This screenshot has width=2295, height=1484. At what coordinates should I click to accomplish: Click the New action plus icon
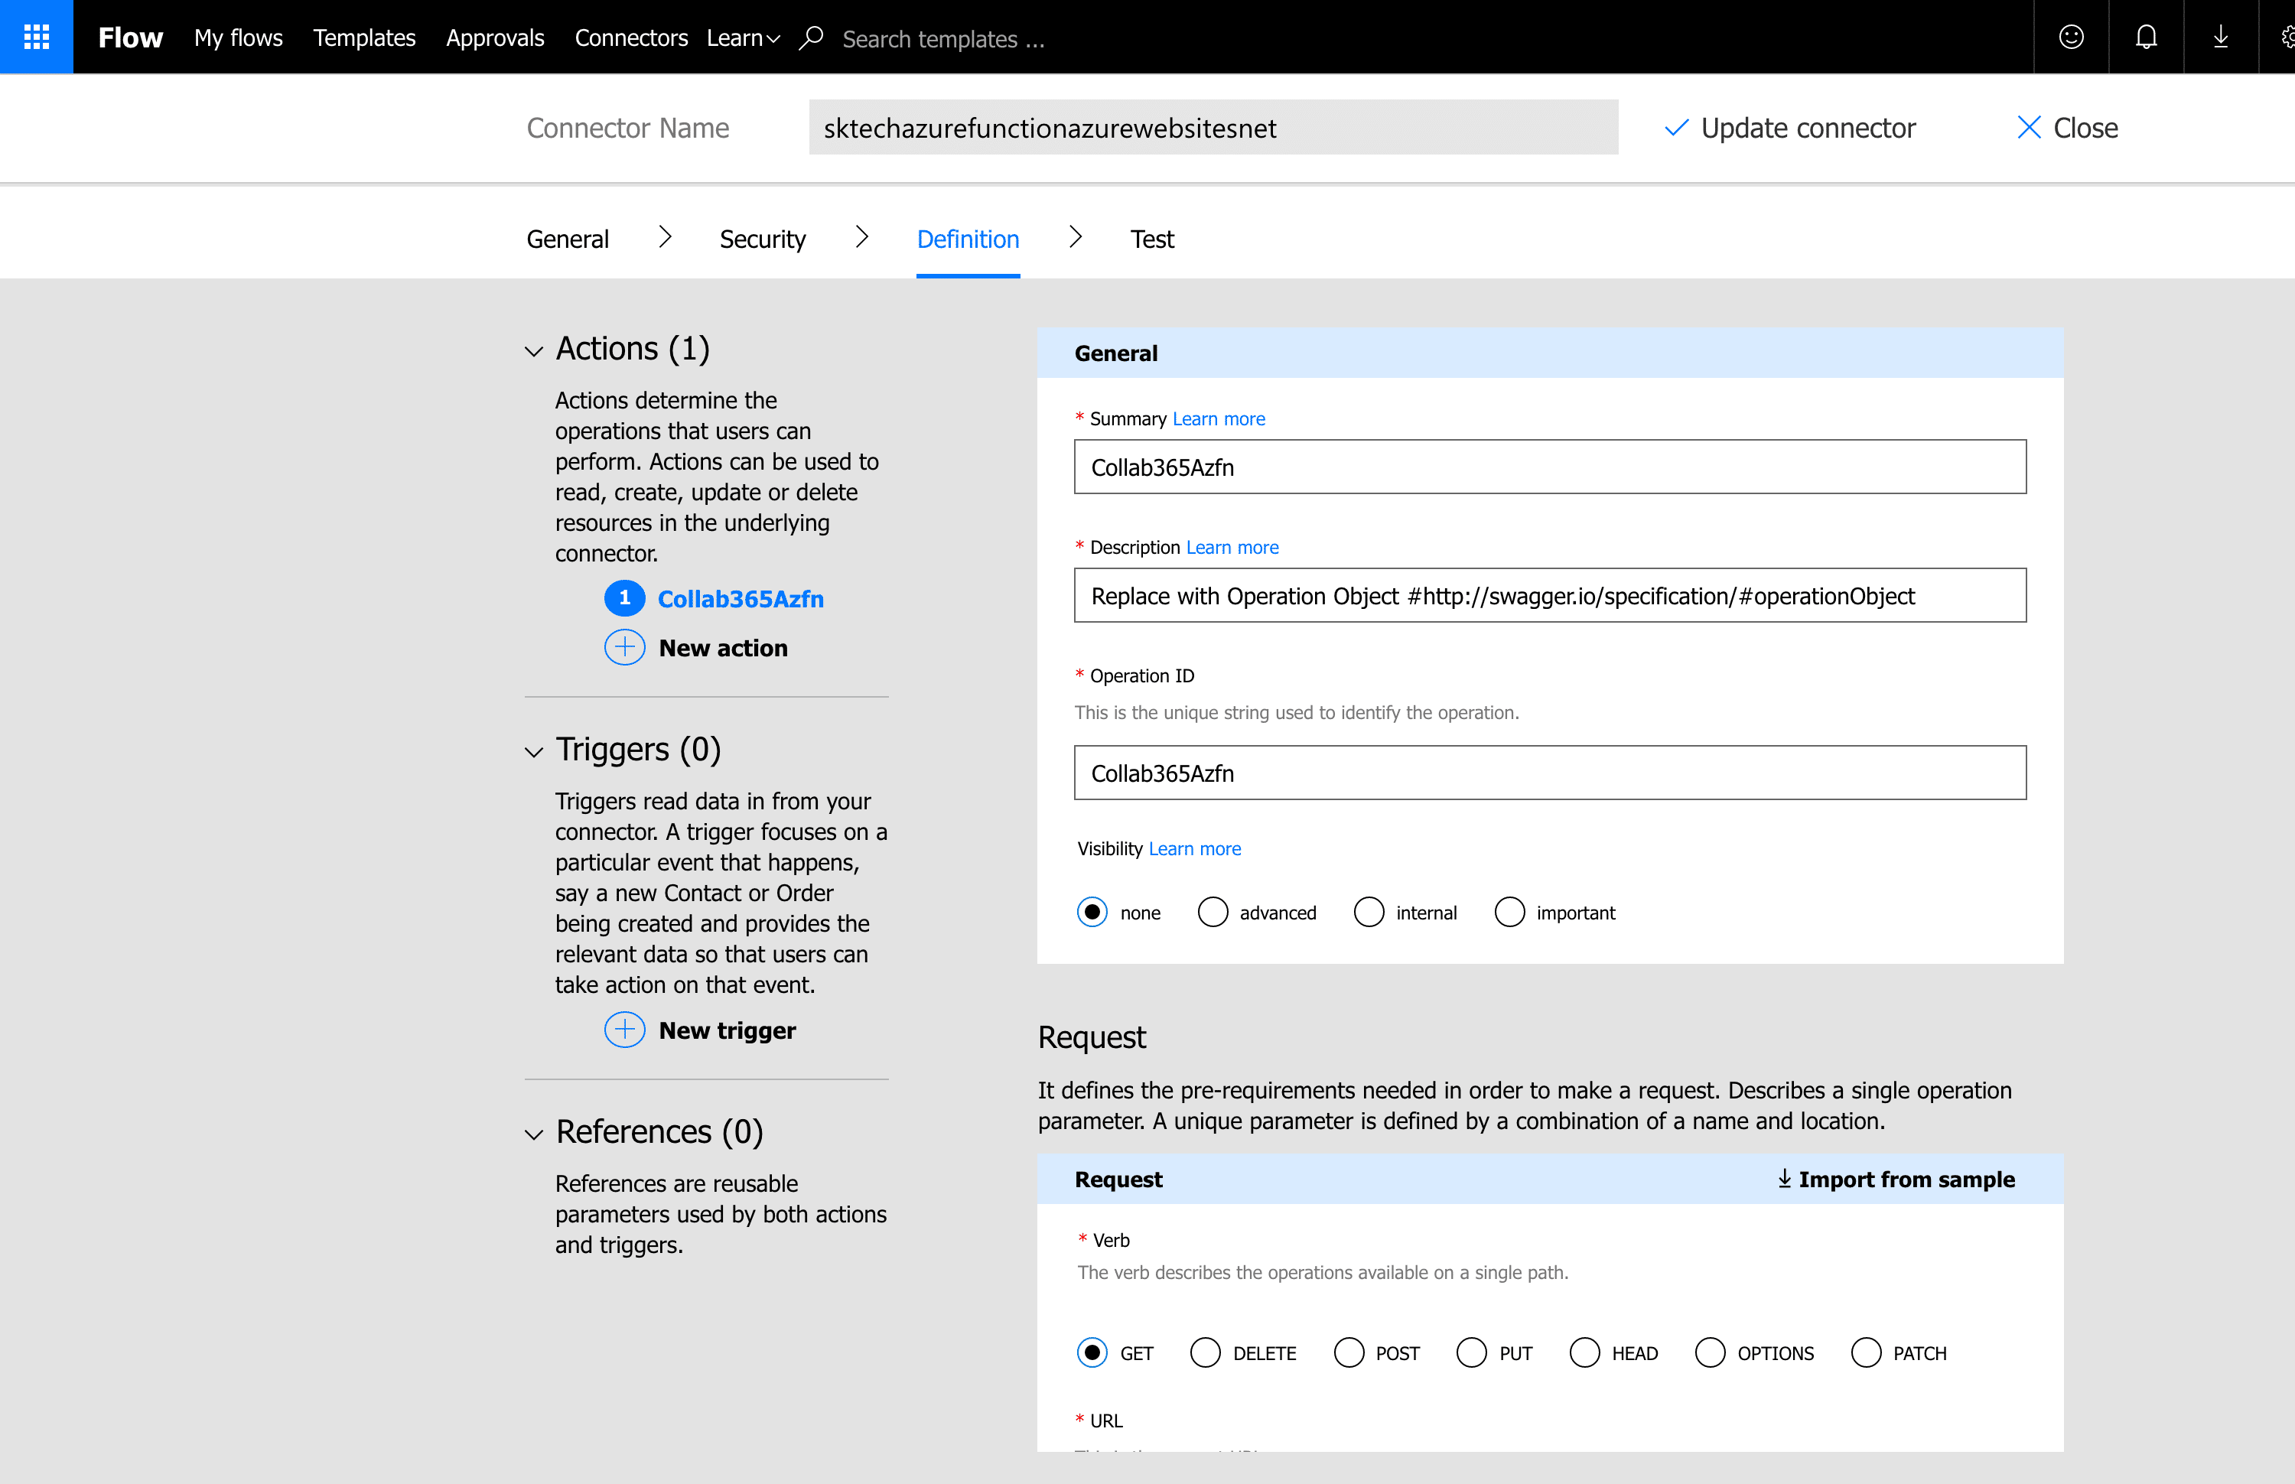pyautogui.click(x=624, y=648)
